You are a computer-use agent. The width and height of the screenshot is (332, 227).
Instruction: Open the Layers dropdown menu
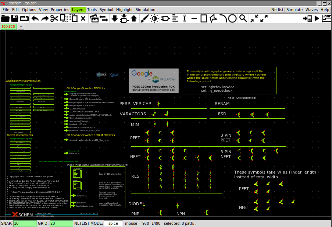[x=78, y=10]
